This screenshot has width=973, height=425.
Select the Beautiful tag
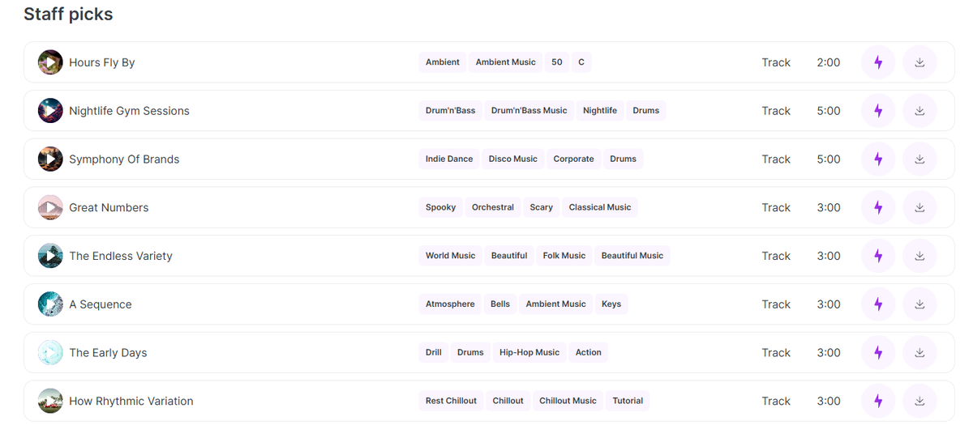pyautogui.click(x=509, y=256)
